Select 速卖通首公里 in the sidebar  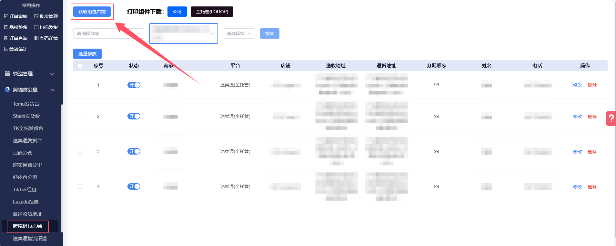point(27,165)
